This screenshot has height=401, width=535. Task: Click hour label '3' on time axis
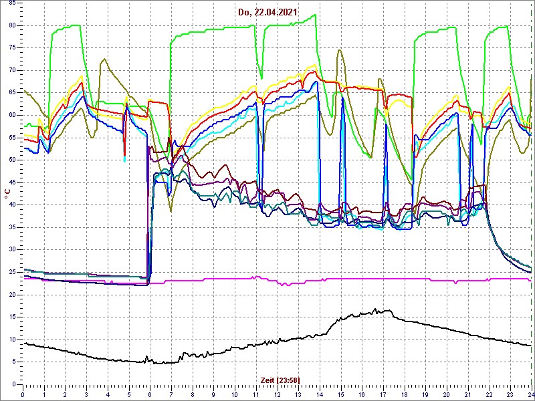point(86,394)
